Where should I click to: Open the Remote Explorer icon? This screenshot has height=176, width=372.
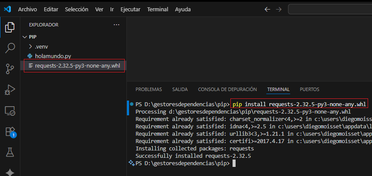click(10, 111)
